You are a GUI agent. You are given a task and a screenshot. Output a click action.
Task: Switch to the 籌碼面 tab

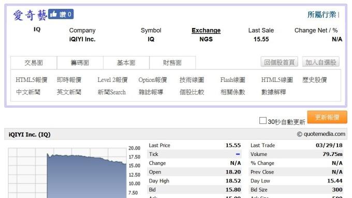tap(80, 63)
